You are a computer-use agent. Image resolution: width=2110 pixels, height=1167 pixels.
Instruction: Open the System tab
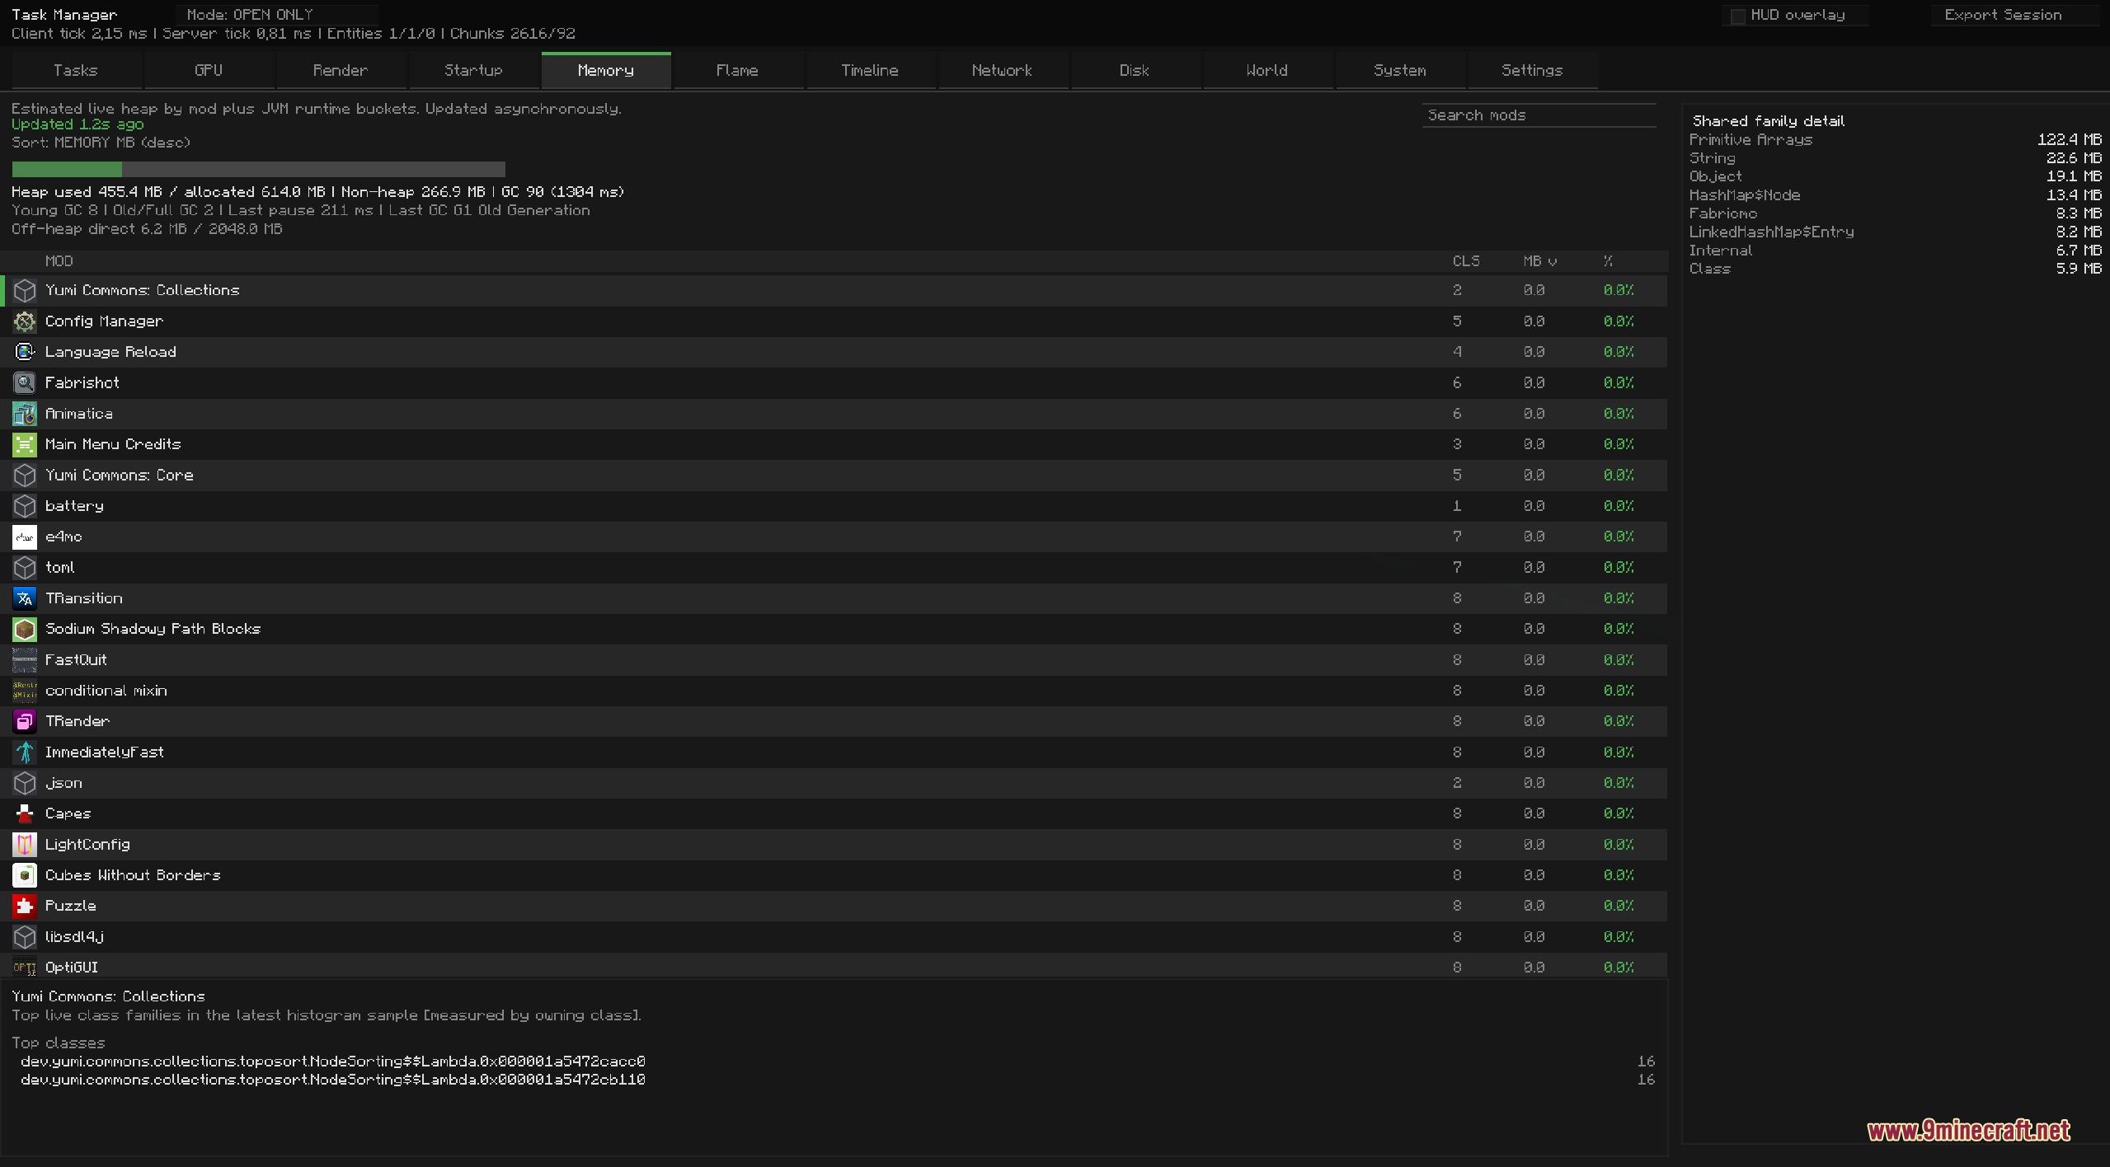click(1400, 70)
